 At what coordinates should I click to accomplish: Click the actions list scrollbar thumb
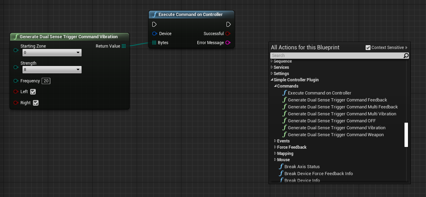(406, 135)
